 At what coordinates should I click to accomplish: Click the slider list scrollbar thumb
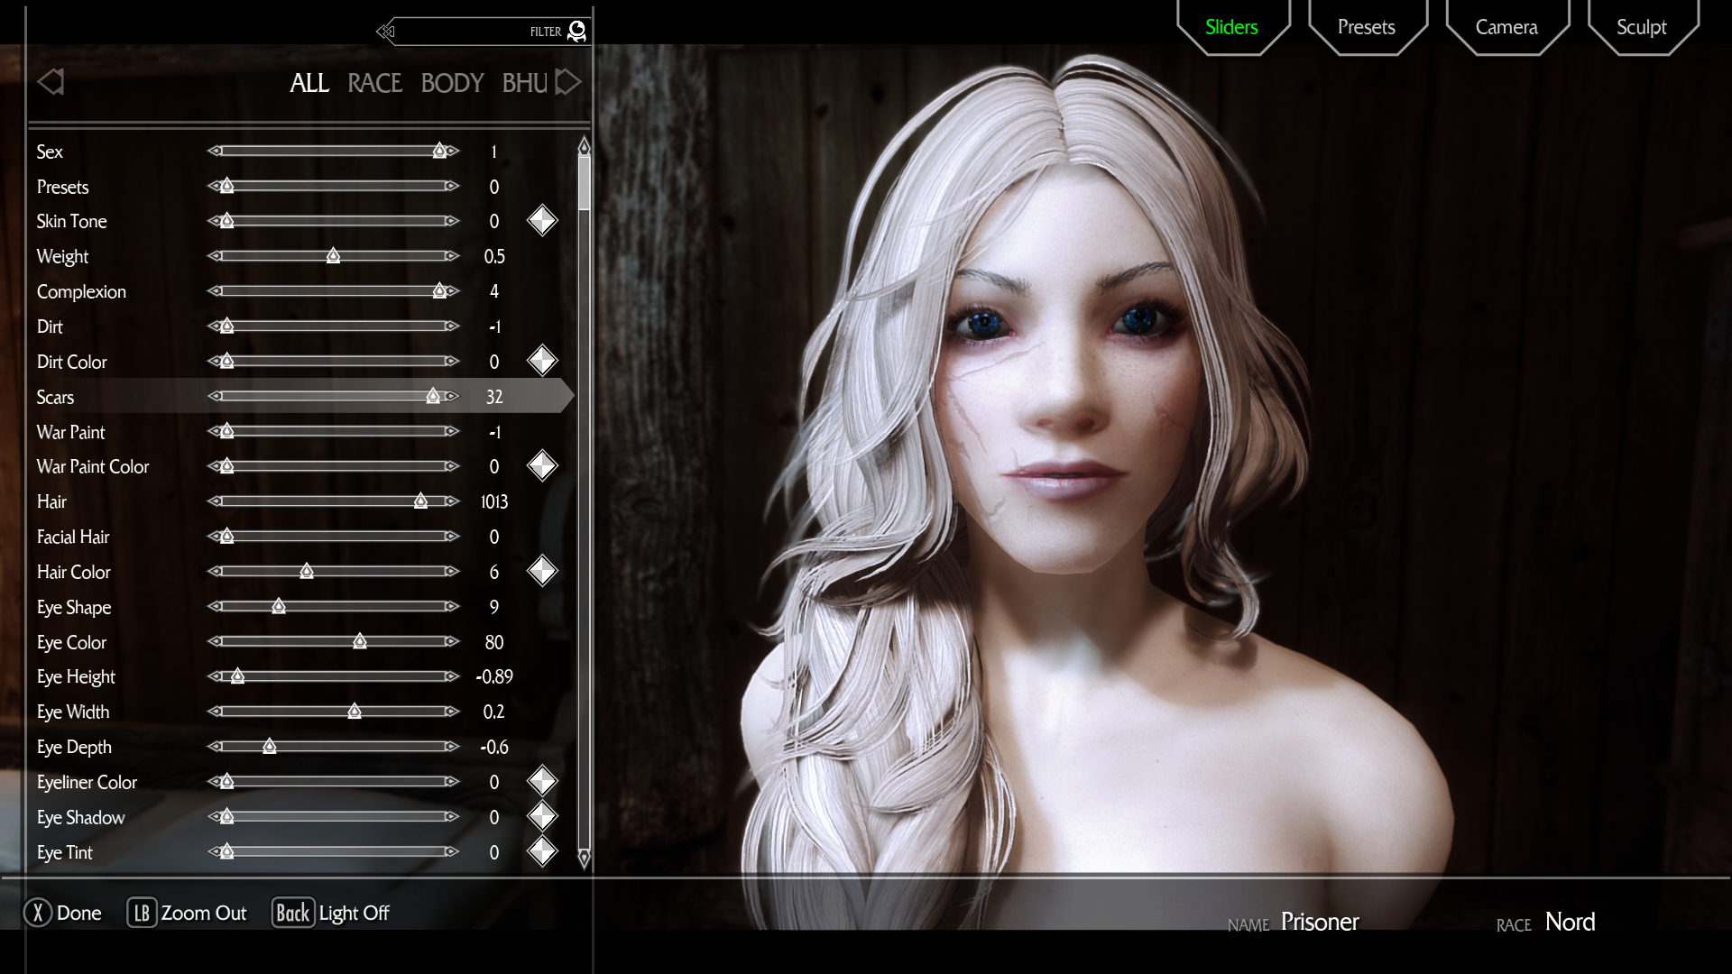pyautogui.click(x=584, y=183)
